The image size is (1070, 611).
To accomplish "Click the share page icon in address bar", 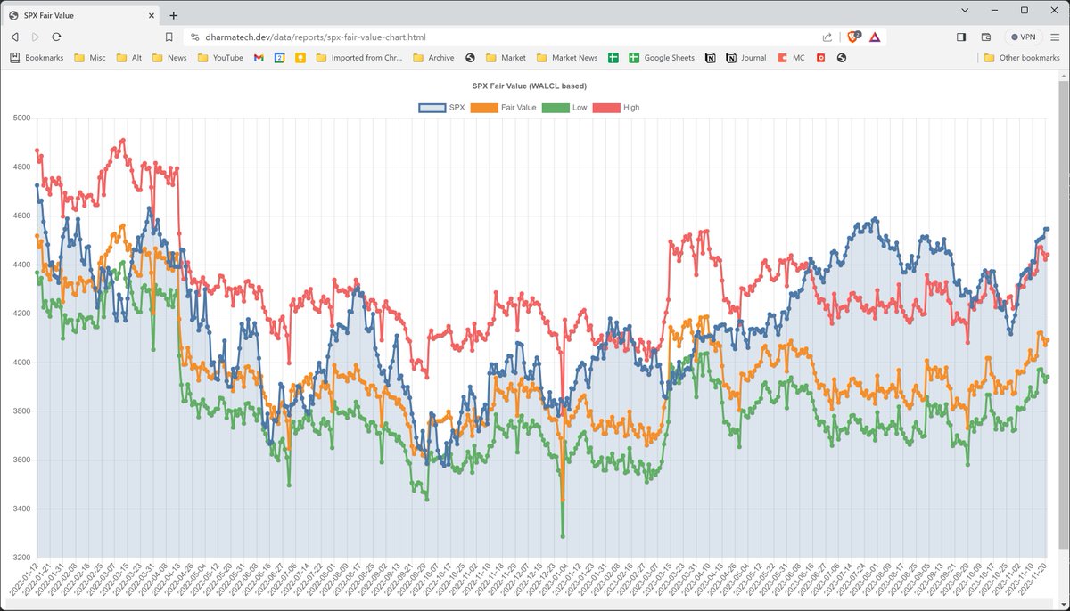I will click(x=827, y=37).
